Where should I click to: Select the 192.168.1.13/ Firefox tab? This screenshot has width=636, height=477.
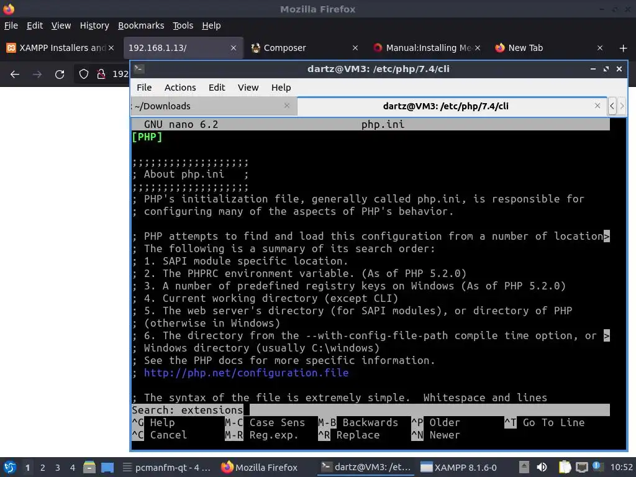[x=183, y=48]
